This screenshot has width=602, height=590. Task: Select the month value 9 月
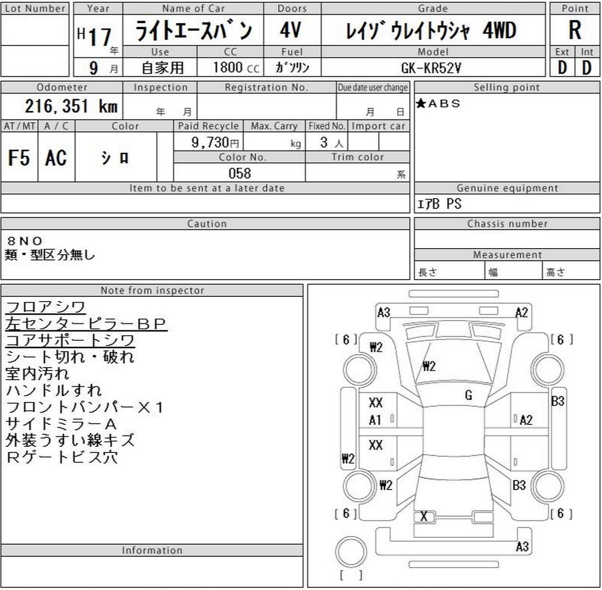pyautogui.click(x=103, y=67)
